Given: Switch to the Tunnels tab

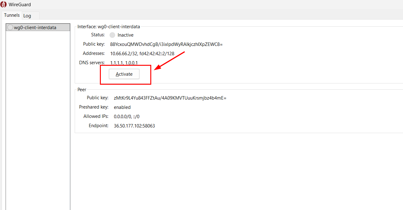Looking at the screenshot, I should pos(12,15).
